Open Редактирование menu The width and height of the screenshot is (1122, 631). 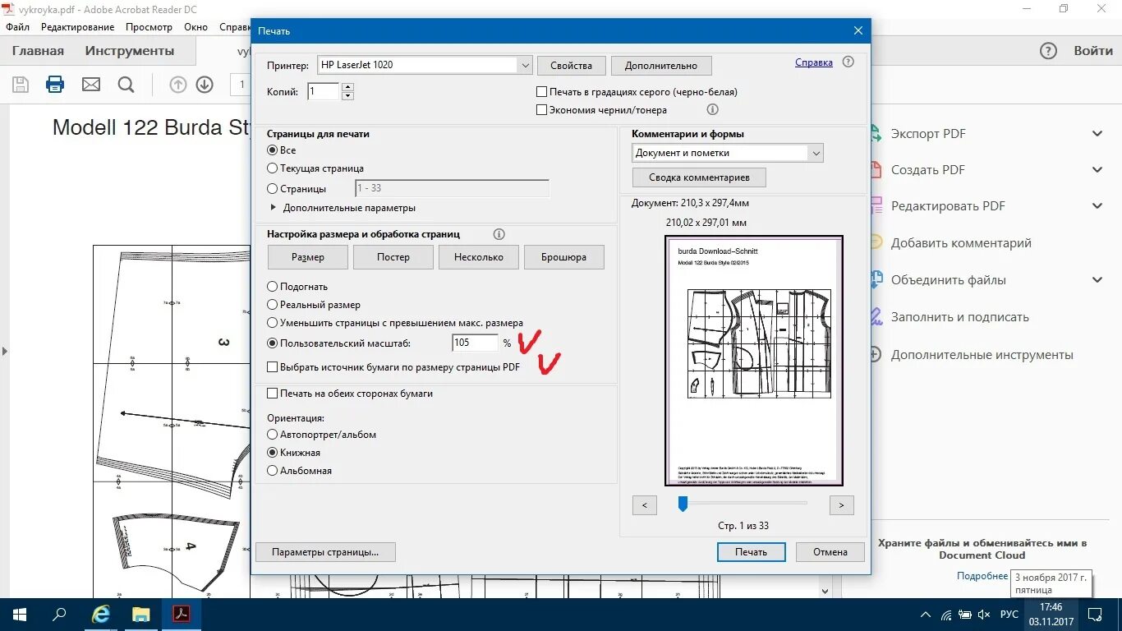[x=77, y=27]
